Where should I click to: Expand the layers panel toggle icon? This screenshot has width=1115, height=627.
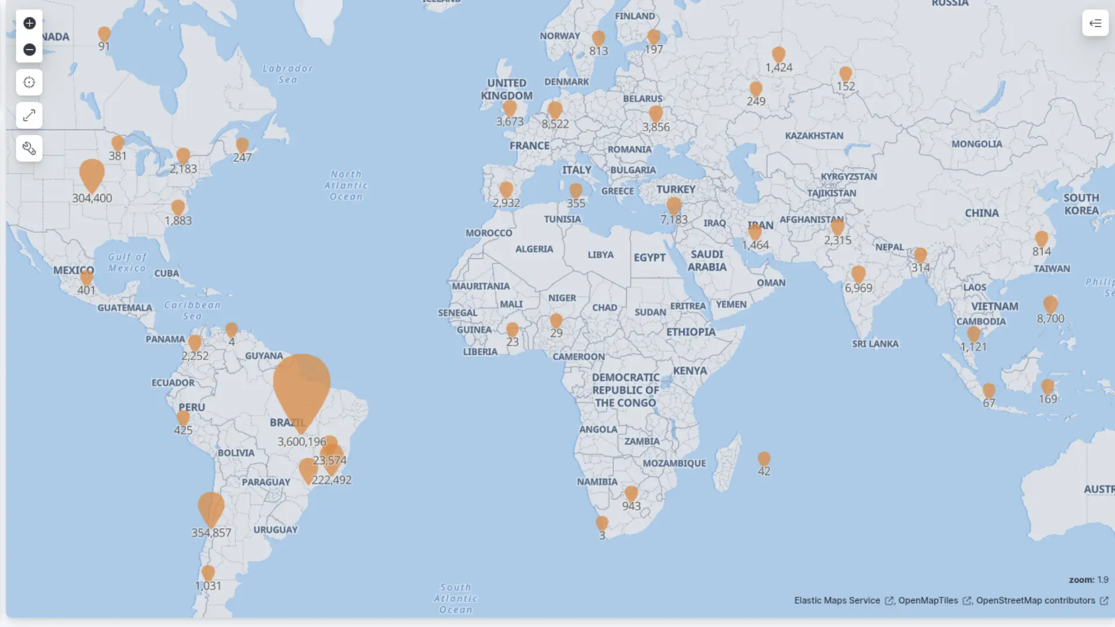1095,23
